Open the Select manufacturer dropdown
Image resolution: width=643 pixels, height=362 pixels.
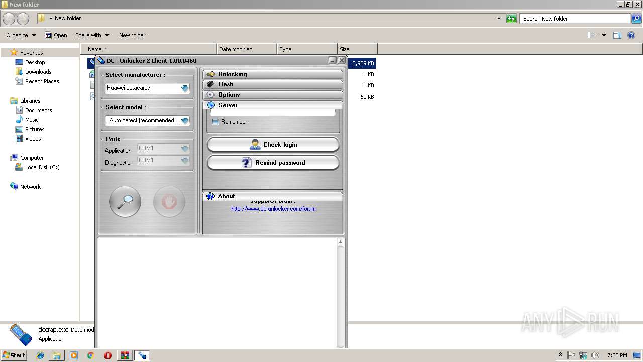tap(185, 88)
